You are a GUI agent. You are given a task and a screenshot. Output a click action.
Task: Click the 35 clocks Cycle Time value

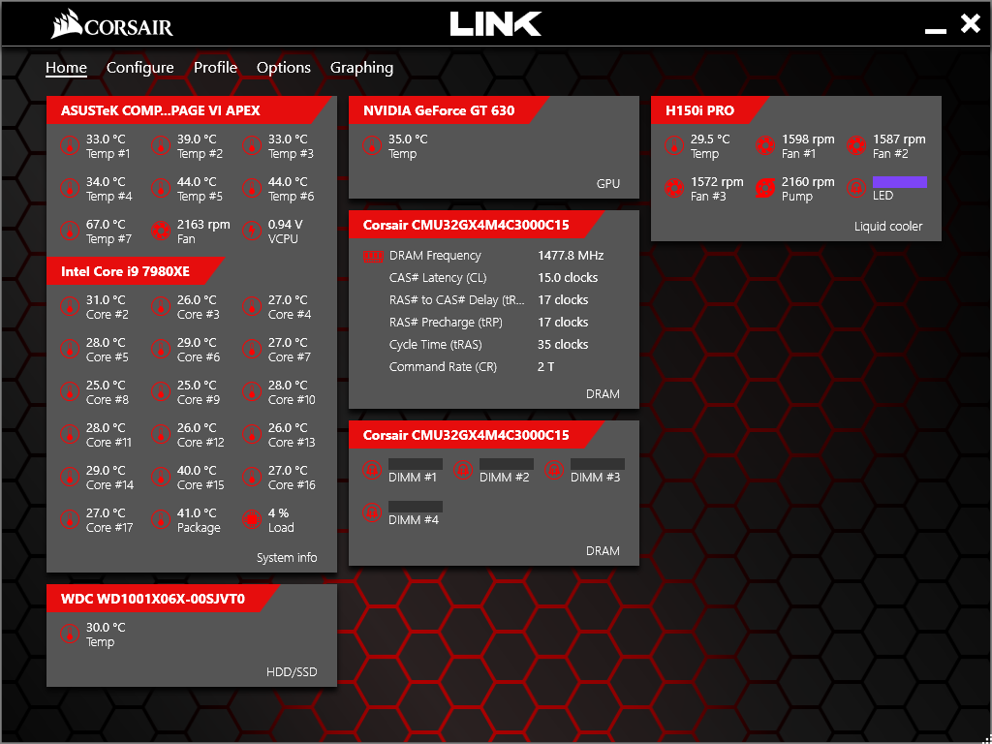click(563, 345)
